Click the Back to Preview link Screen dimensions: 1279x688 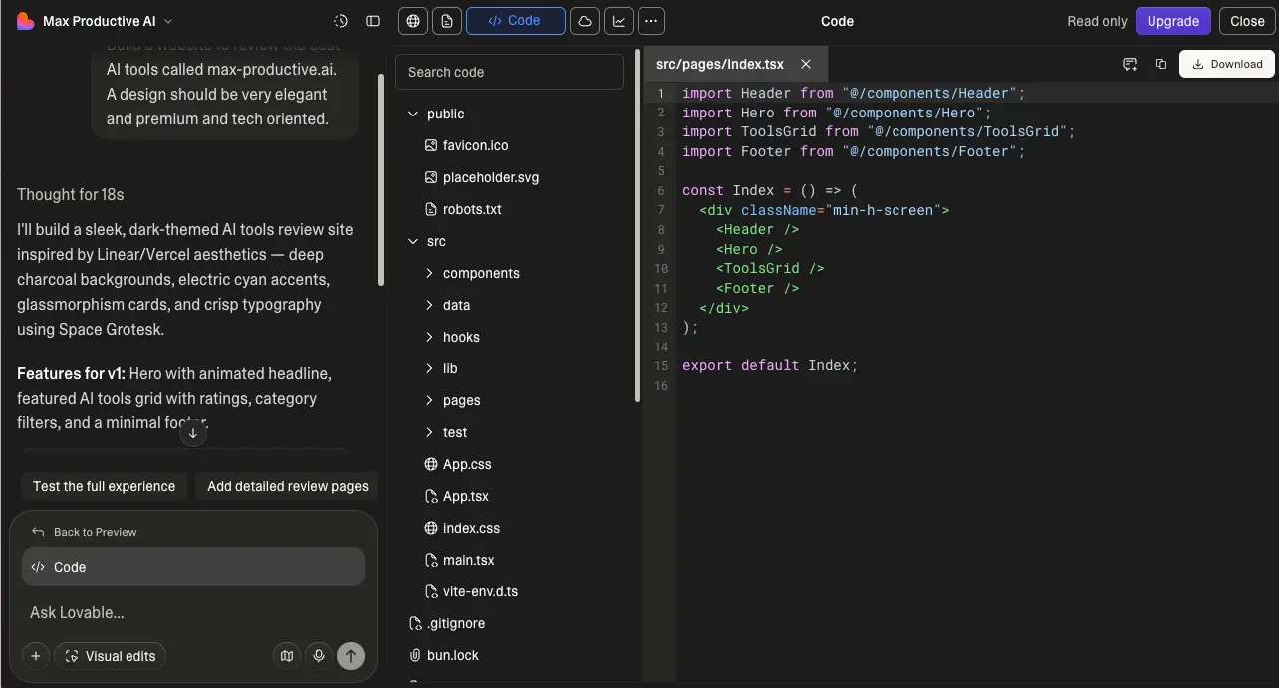point(96,532)
